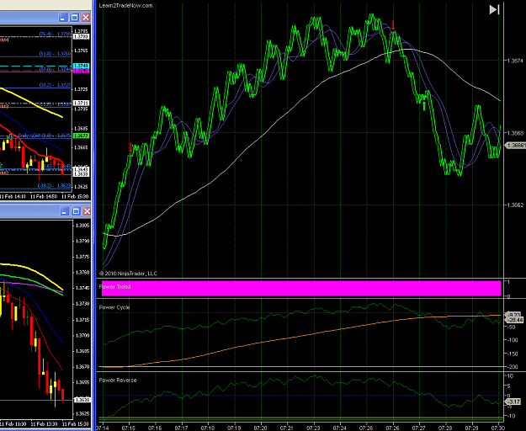Click the skip-to-end playback icon on main chart
This screenshot has width=526, height=431.
point(495,9)
